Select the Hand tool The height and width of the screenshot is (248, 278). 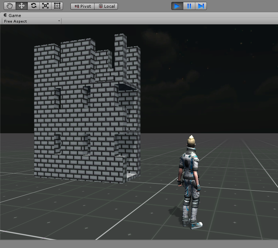click(10, 6)
